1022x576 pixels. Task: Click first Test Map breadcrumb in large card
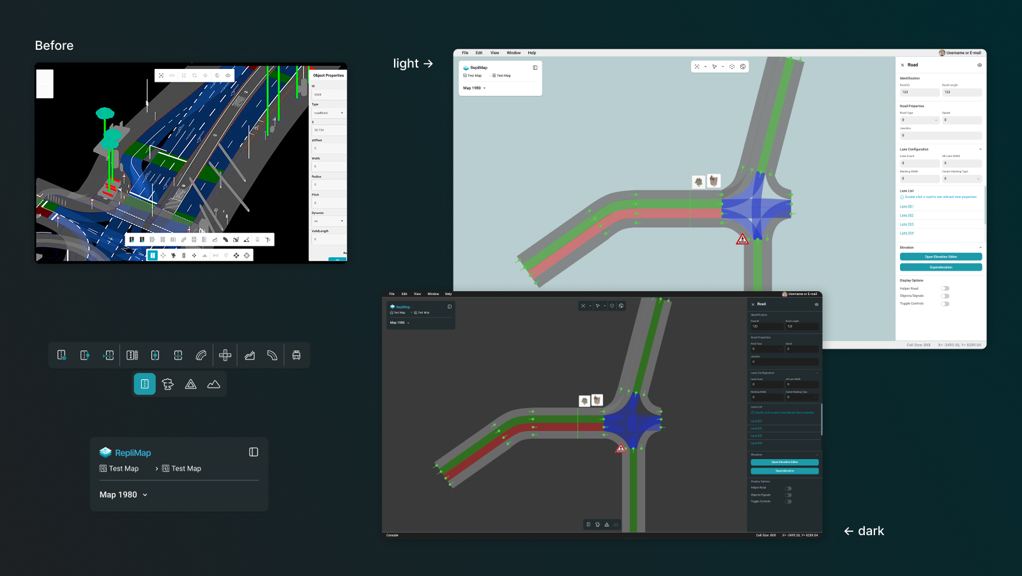(119, 469)
